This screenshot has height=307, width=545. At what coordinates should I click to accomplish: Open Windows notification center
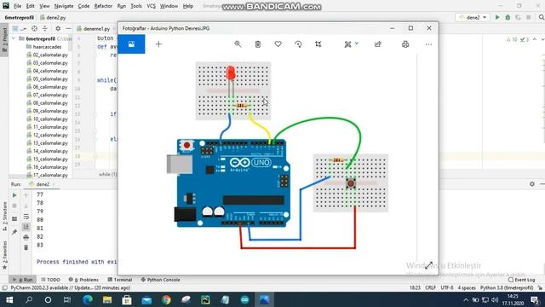[536, 299]
